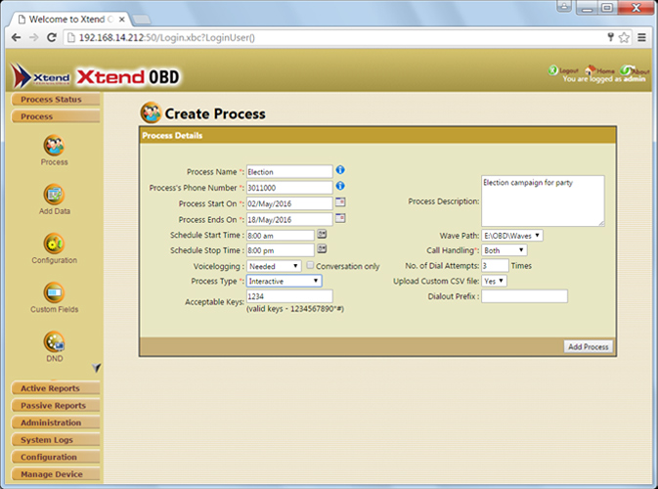Toggle the Conversation only checkbox

click(310, 265)
